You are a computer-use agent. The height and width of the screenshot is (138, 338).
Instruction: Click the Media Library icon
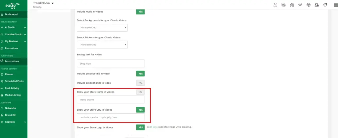(x=2, y=95)
